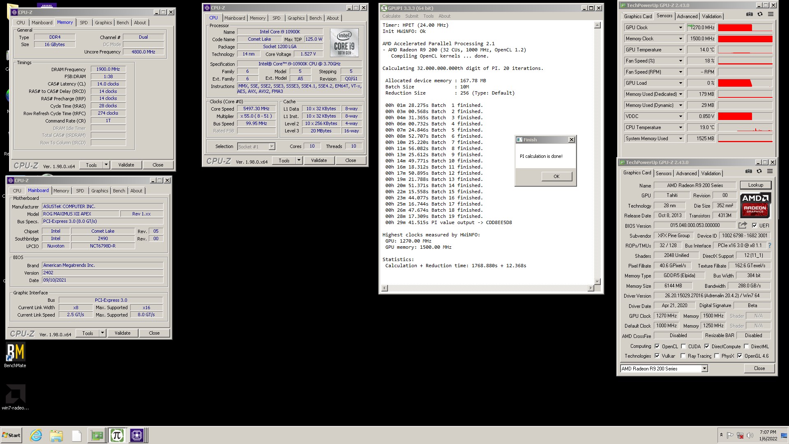This screenshot has width=789, height=444.
Task: Open win7-radeon desktop shortcut icon
Action: 15,397
